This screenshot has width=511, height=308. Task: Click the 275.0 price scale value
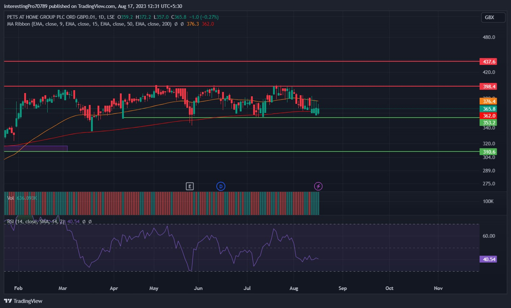489,184
